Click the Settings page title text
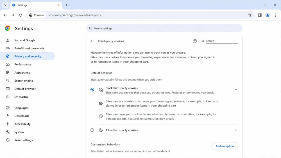281x158 pixels. tap(24, 28)
